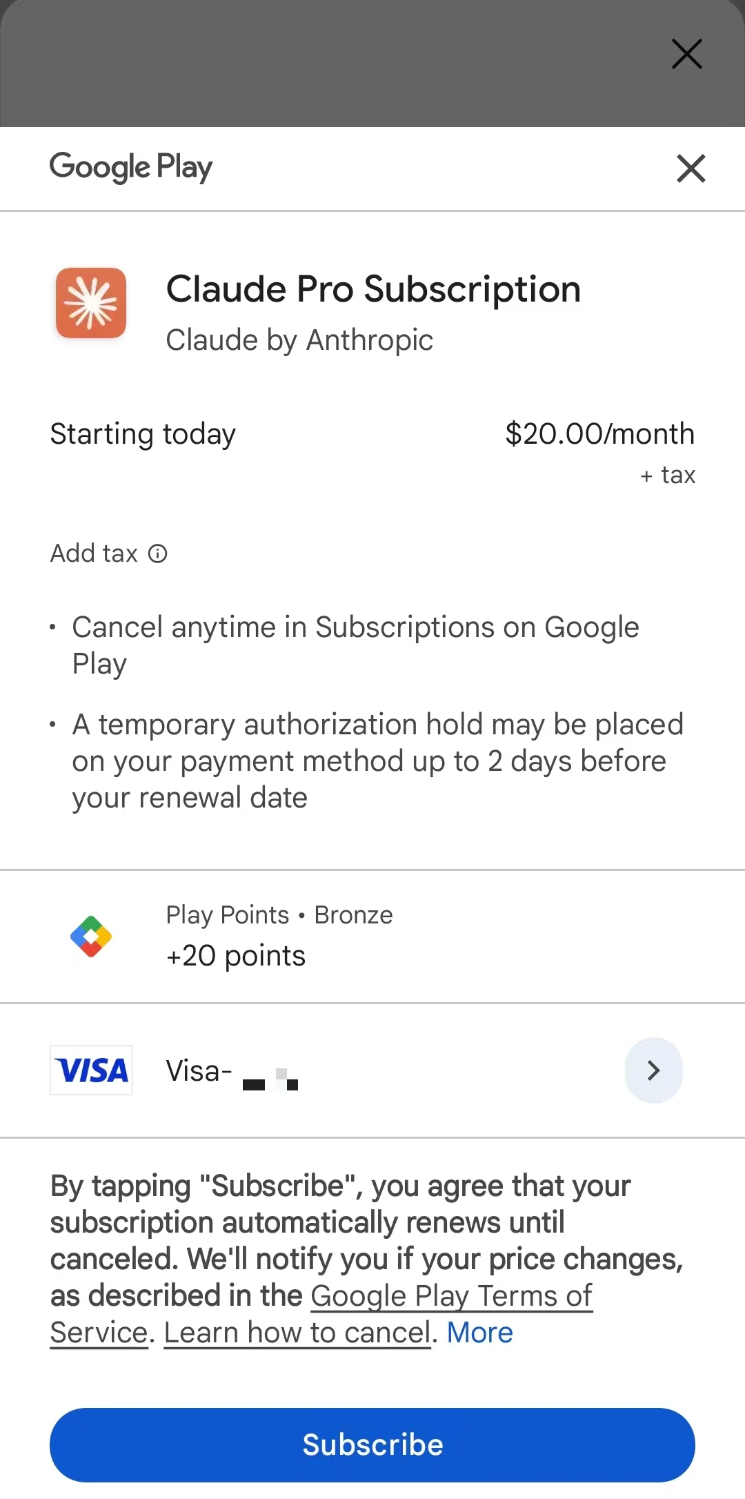This screenshot has height=1499, width=745.
Task: Tap the $20.00/month price
Action: pyautogui.click(x=599, y=434)
